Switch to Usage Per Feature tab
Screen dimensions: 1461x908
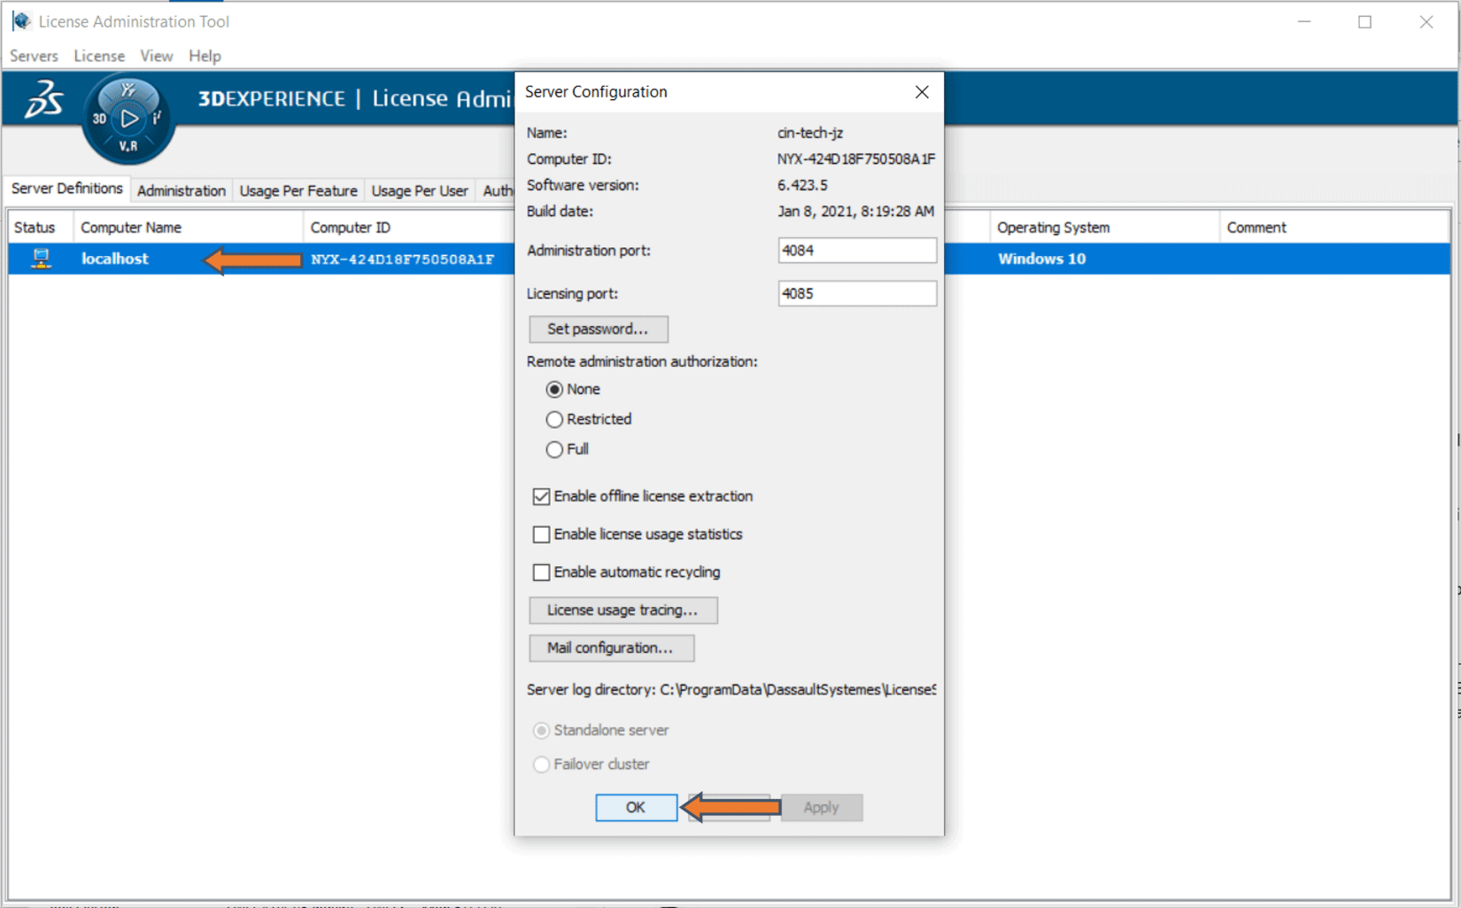(x=298, y=190)
